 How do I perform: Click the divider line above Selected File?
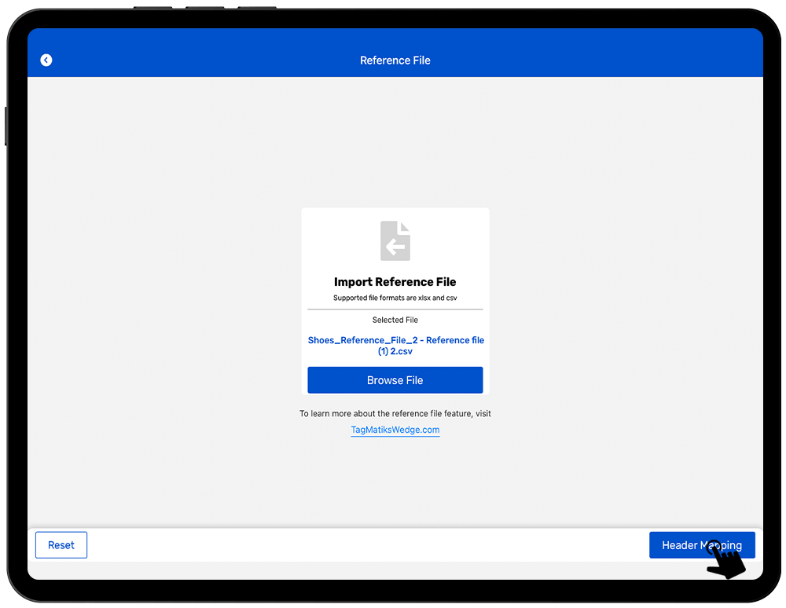tap(395, 309)
